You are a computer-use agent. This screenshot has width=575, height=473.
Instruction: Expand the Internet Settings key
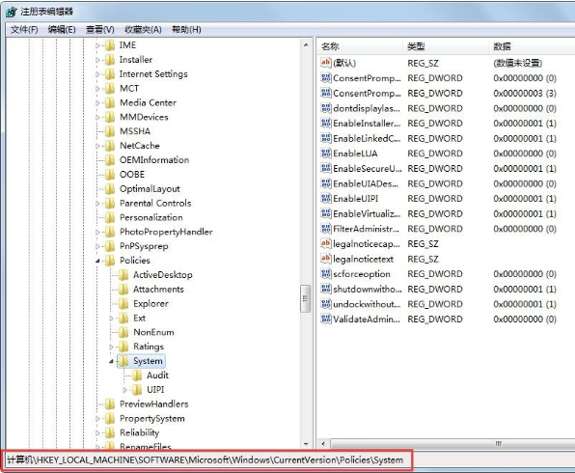[97, 74]
